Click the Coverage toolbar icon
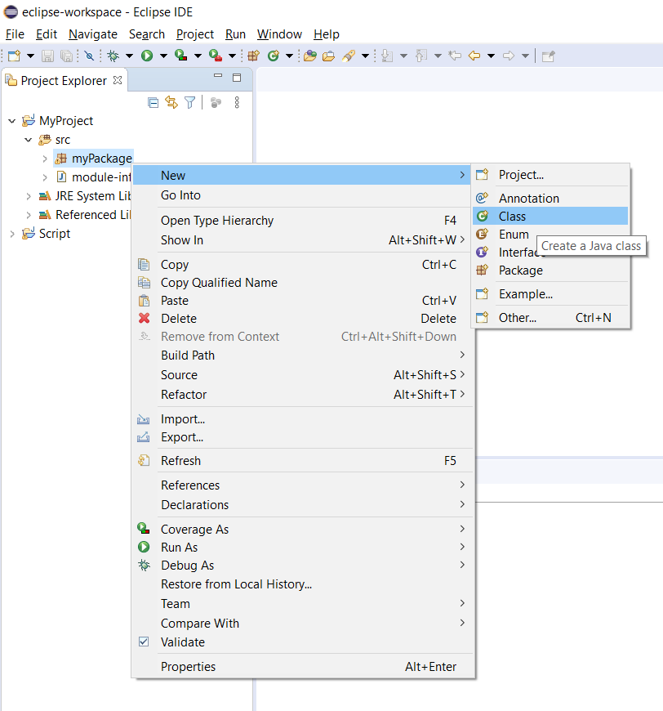 [x=180, y=56]
